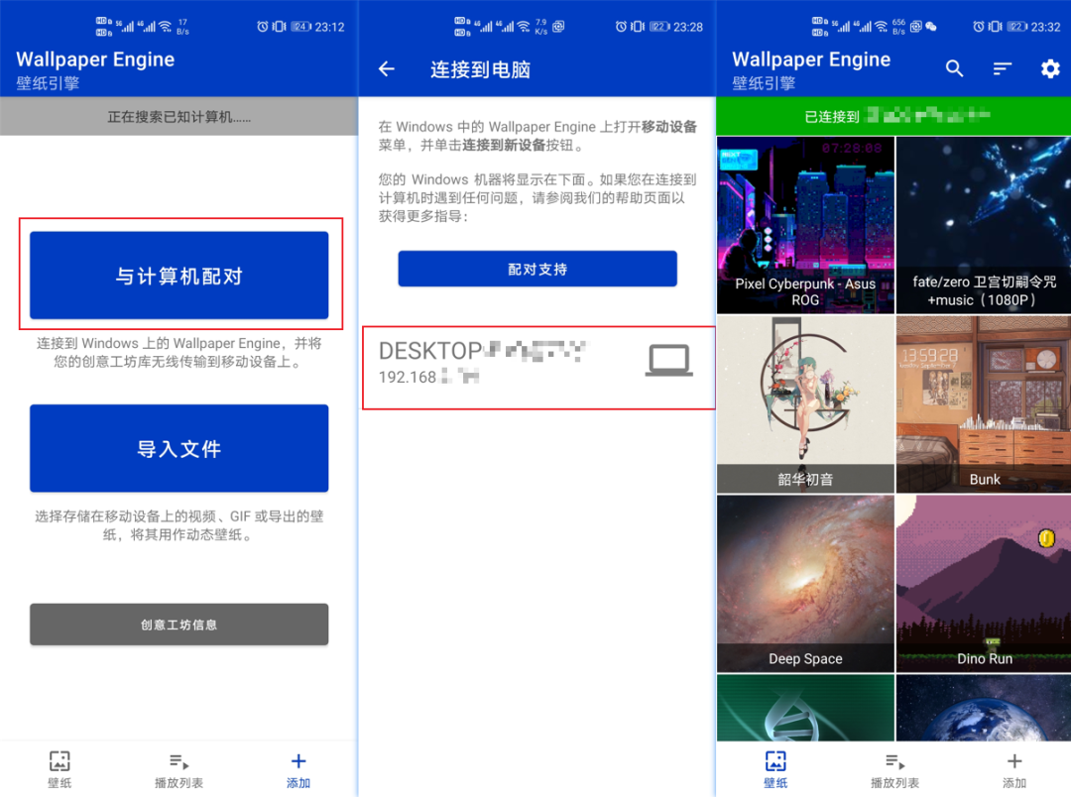The height and width of the screenshot is (797, 1071).
Task: Tap the 连接到电脑 screen title
Action: (480, 69)
